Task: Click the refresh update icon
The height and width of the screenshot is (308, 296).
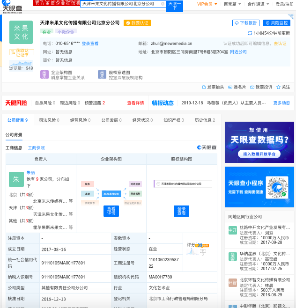Action: tap(250, 33)
